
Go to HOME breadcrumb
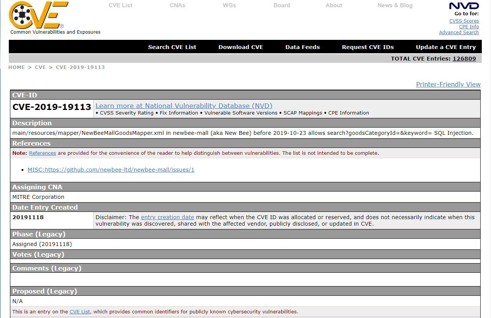pyautogui.click(x=16, y=67)
